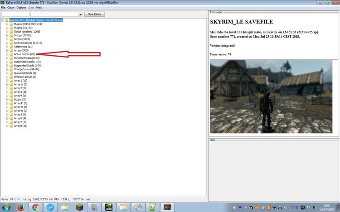Click the Clear Filters button
Image resolution: width=340 pixels, height=212 pixels.
point(94,14)
